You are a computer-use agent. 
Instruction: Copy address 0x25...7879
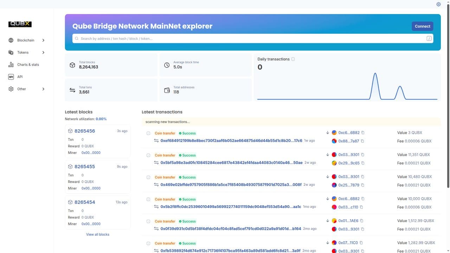point(363,185)
